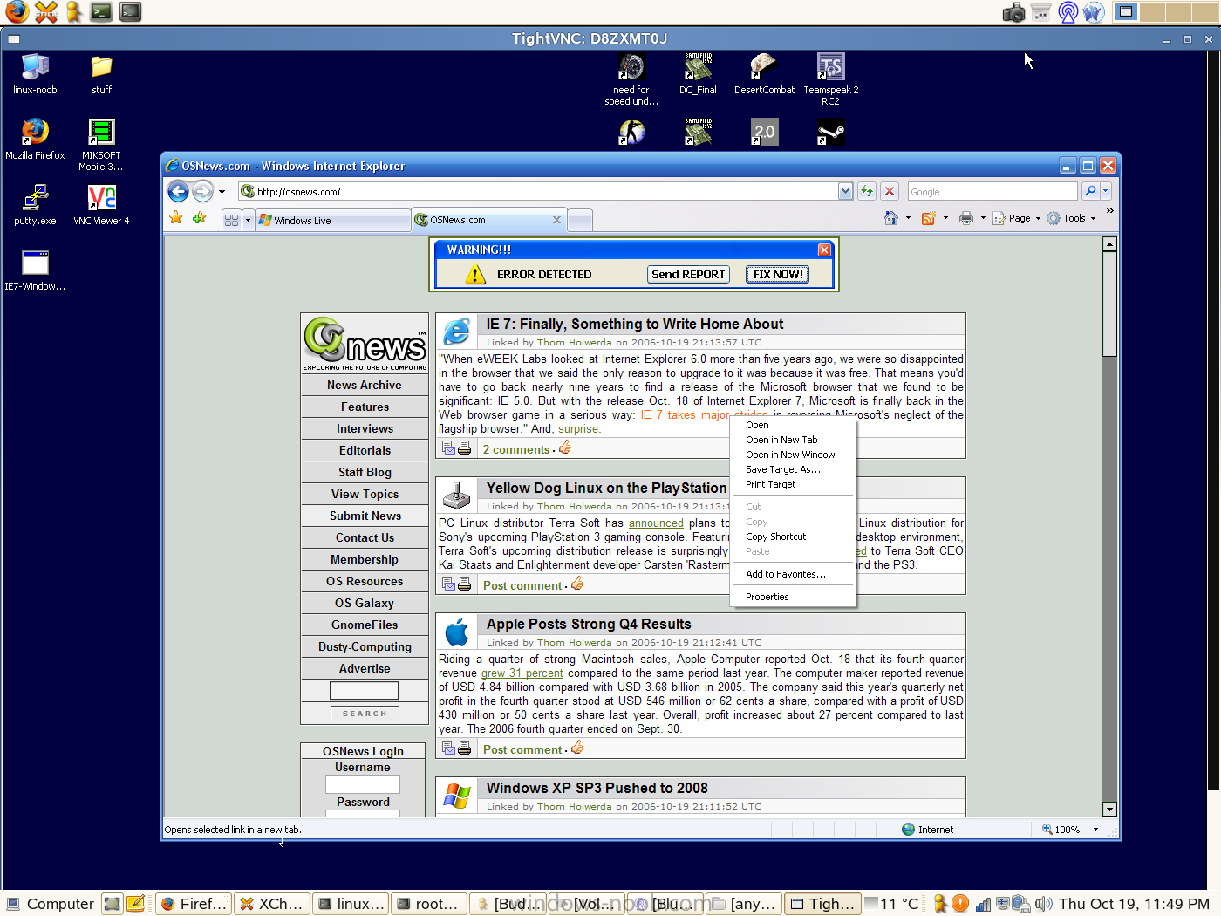Open Mozilla Firefox desktop shortcut
This screenshot has width=1221, height=916.
[35, 140]
